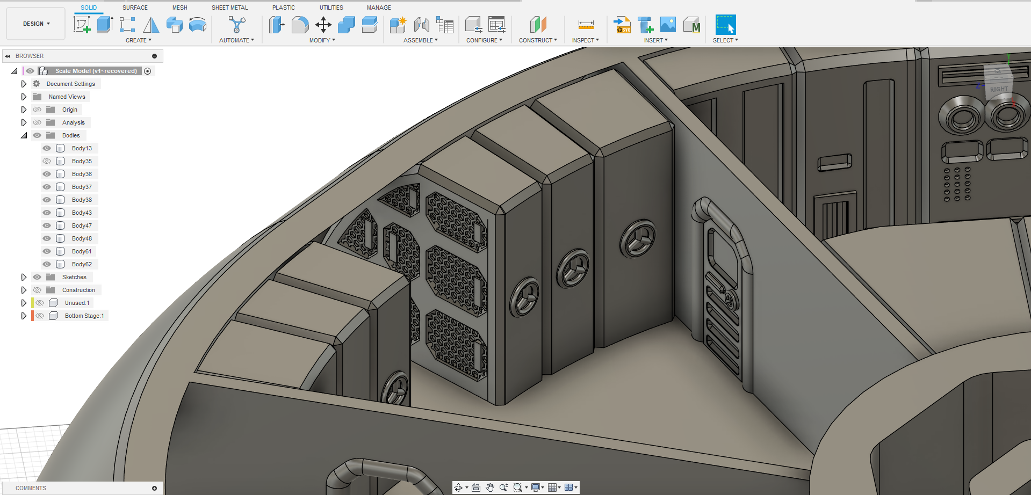Open the MODIFY dropdown menu
This screenshot has width=1031, height=495.
tap(322, 40)
